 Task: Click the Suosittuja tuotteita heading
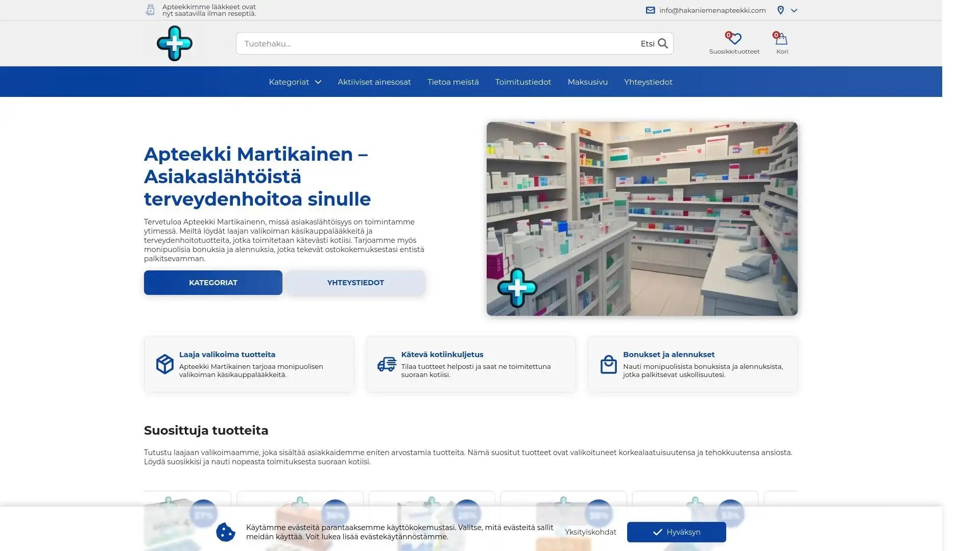point(206,431)
